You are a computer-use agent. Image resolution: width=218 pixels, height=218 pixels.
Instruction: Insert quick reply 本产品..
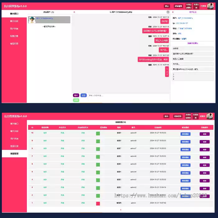193,64
